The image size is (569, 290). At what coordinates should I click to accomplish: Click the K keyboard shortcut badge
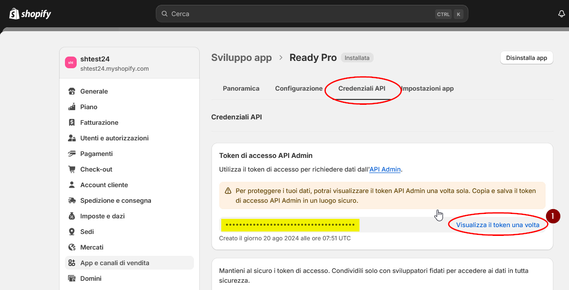[x=459, y=14]
